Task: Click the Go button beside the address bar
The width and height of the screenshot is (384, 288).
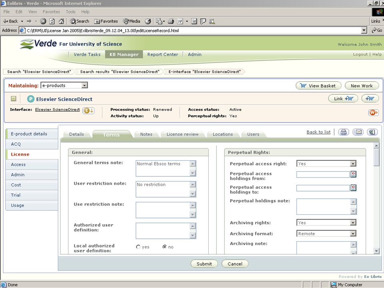Action: pos(377,30)
